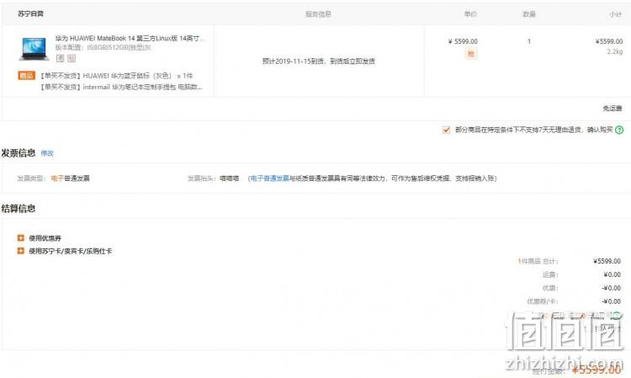Click the 预计2019-11-15到货 delivery estimate text
Image resolution: width=631 pixels, height=378 pixels.
pyautogui.click(x=318, y=61)
